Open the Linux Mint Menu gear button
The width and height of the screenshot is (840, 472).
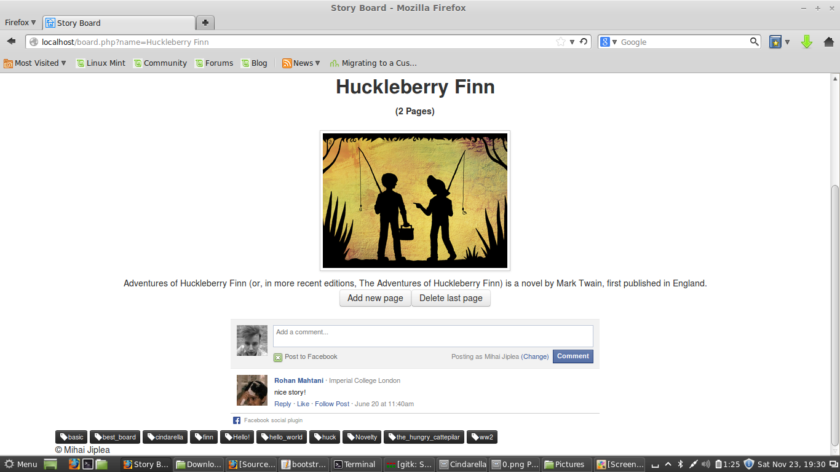point(21,464)
